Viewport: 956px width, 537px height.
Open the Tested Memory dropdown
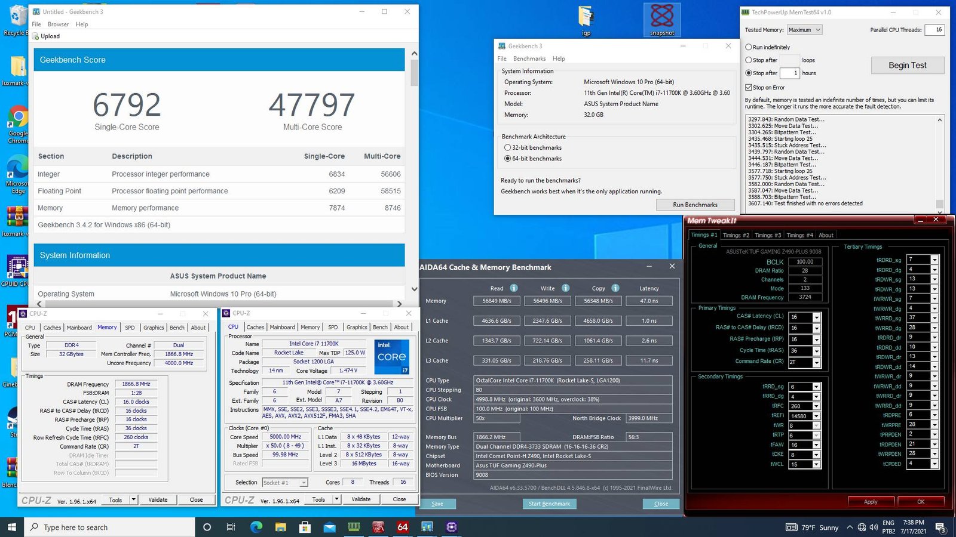[804, 30]
